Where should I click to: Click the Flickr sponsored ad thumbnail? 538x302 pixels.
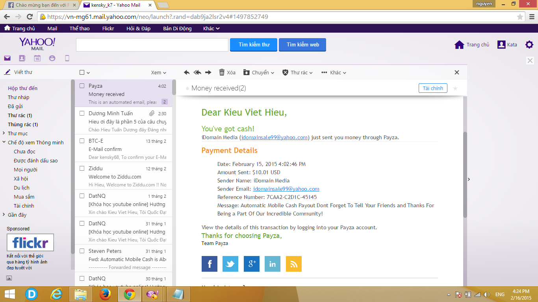coord(30,243)
